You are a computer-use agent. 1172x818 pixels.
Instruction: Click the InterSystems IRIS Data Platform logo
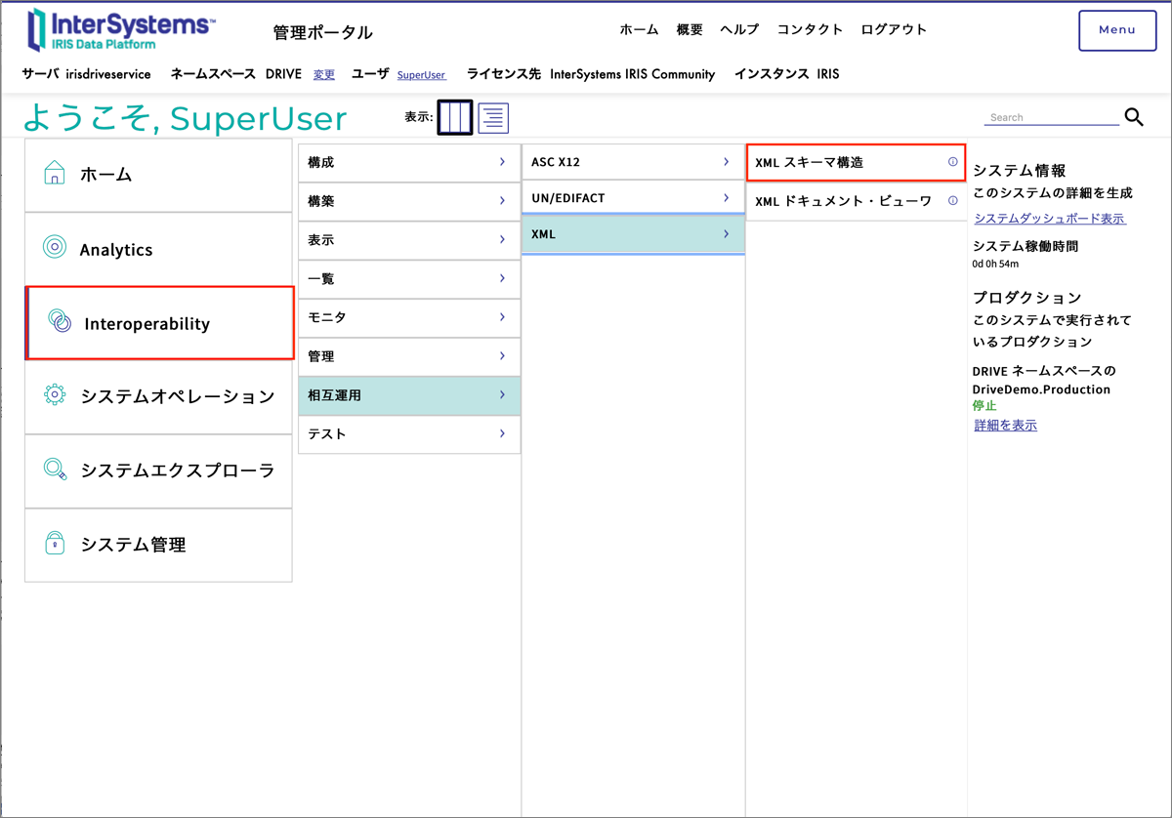[x=121, y=30]
